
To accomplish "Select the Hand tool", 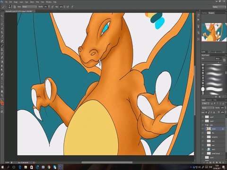I will 2,91.
